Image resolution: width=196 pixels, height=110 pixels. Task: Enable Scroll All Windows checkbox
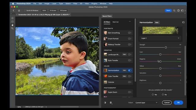click(25, 11)
